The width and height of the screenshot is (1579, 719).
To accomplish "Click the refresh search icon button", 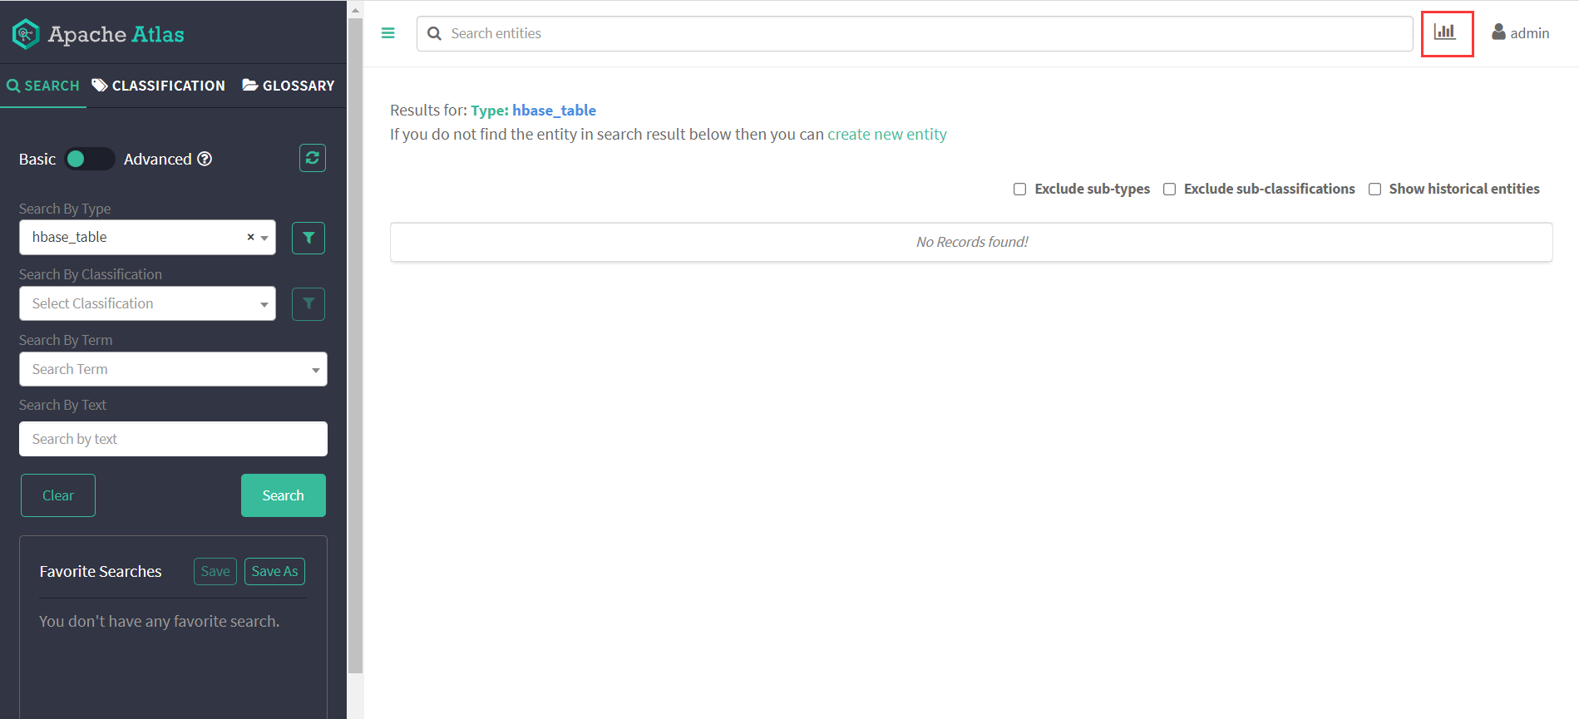I will click(313, 158).
